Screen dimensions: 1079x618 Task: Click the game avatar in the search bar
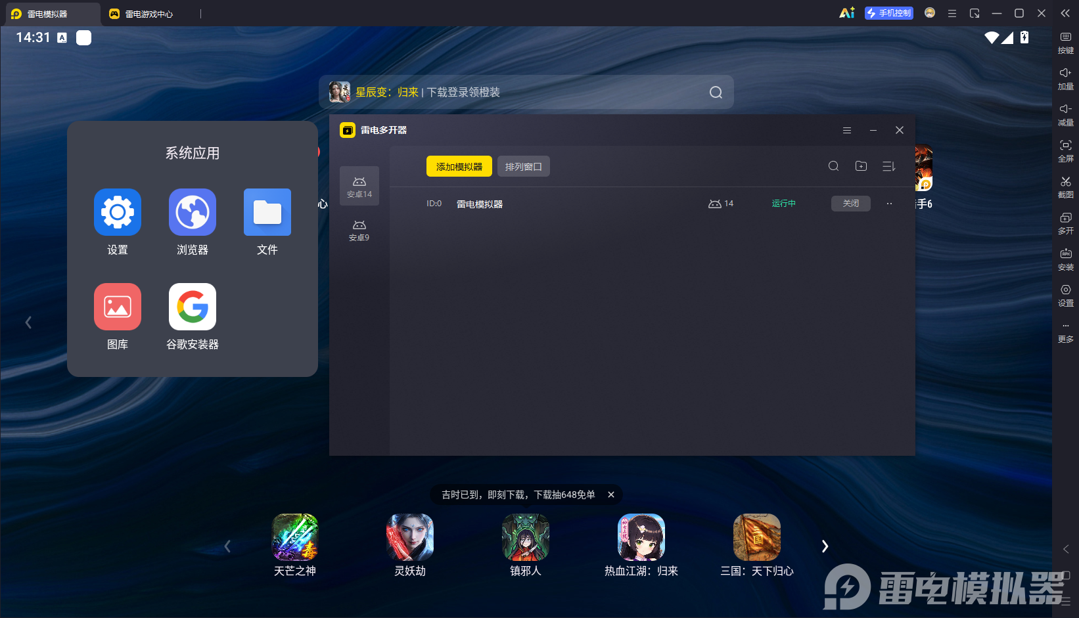pyautogui.click(x=340, y=92)
